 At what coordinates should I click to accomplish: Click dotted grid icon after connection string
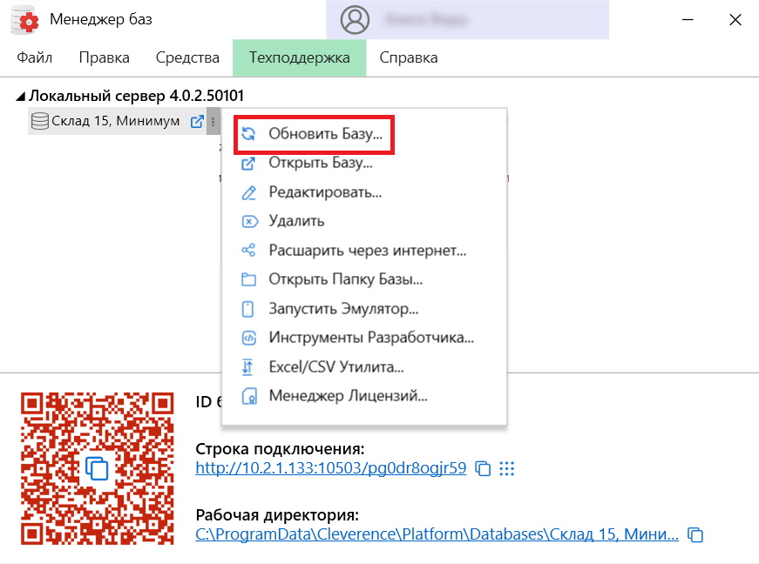click(507, 467)
